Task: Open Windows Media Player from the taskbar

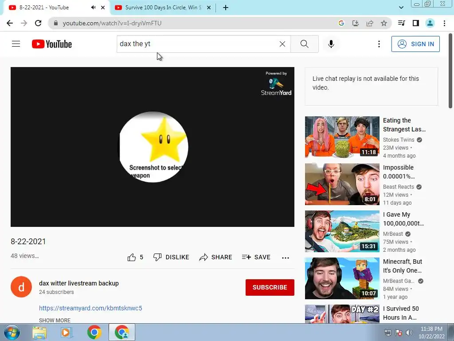Action: [x=67, y=332]
